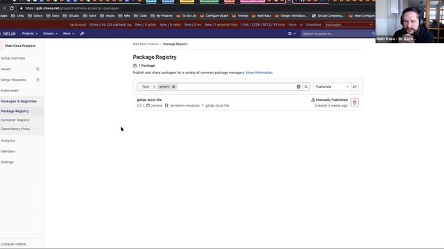Open the Links bookmark folder
This screenshot has height=249, width=444.
point(17,16)
